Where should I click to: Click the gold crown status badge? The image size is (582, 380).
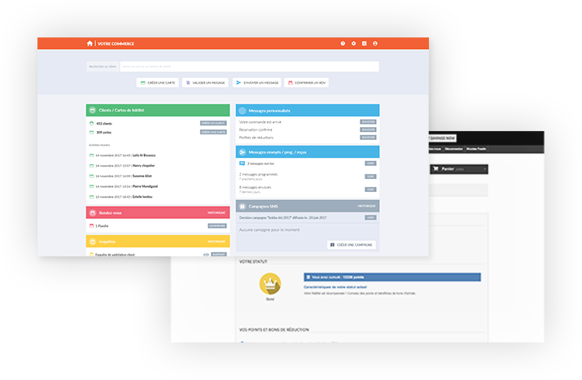pos(270,284)
